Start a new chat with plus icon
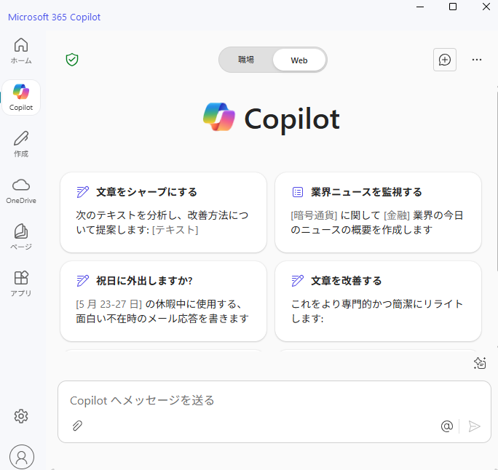 [445, 60]
